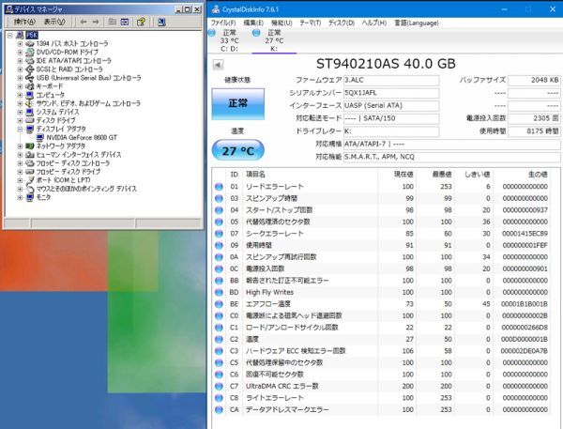Expand the IDE ATA/ATAPI コントローラ node
Screen dimensions: 563x429
click(x=20, y=61)
